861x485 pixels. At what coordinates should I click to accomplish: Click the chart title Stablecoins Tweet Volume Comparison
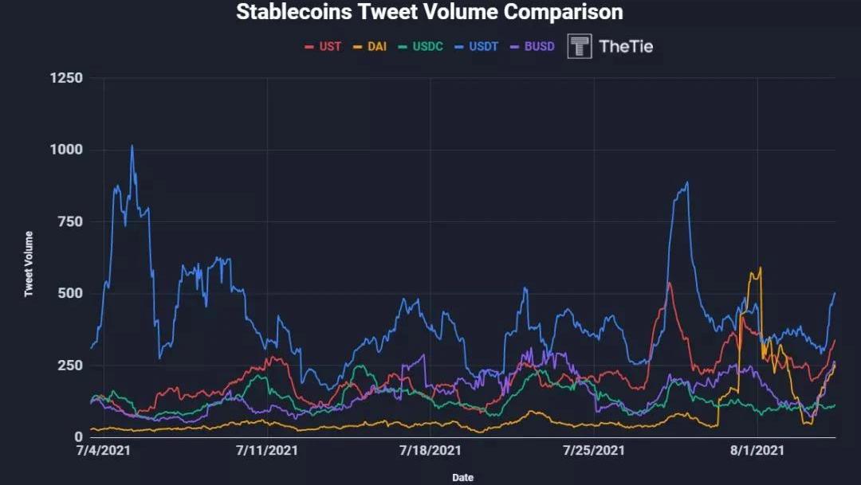[430, 11]
